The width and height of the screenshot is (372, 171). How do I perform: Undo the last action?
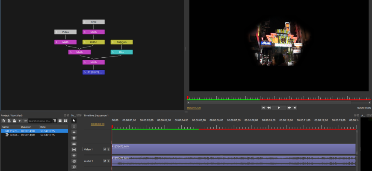coord(20,121)
